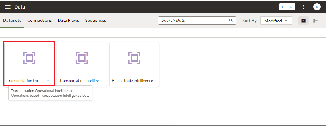This screenshot has width=326, height=126.
Task: Open the Data Flows tab
Action: (x=68, y=20)
